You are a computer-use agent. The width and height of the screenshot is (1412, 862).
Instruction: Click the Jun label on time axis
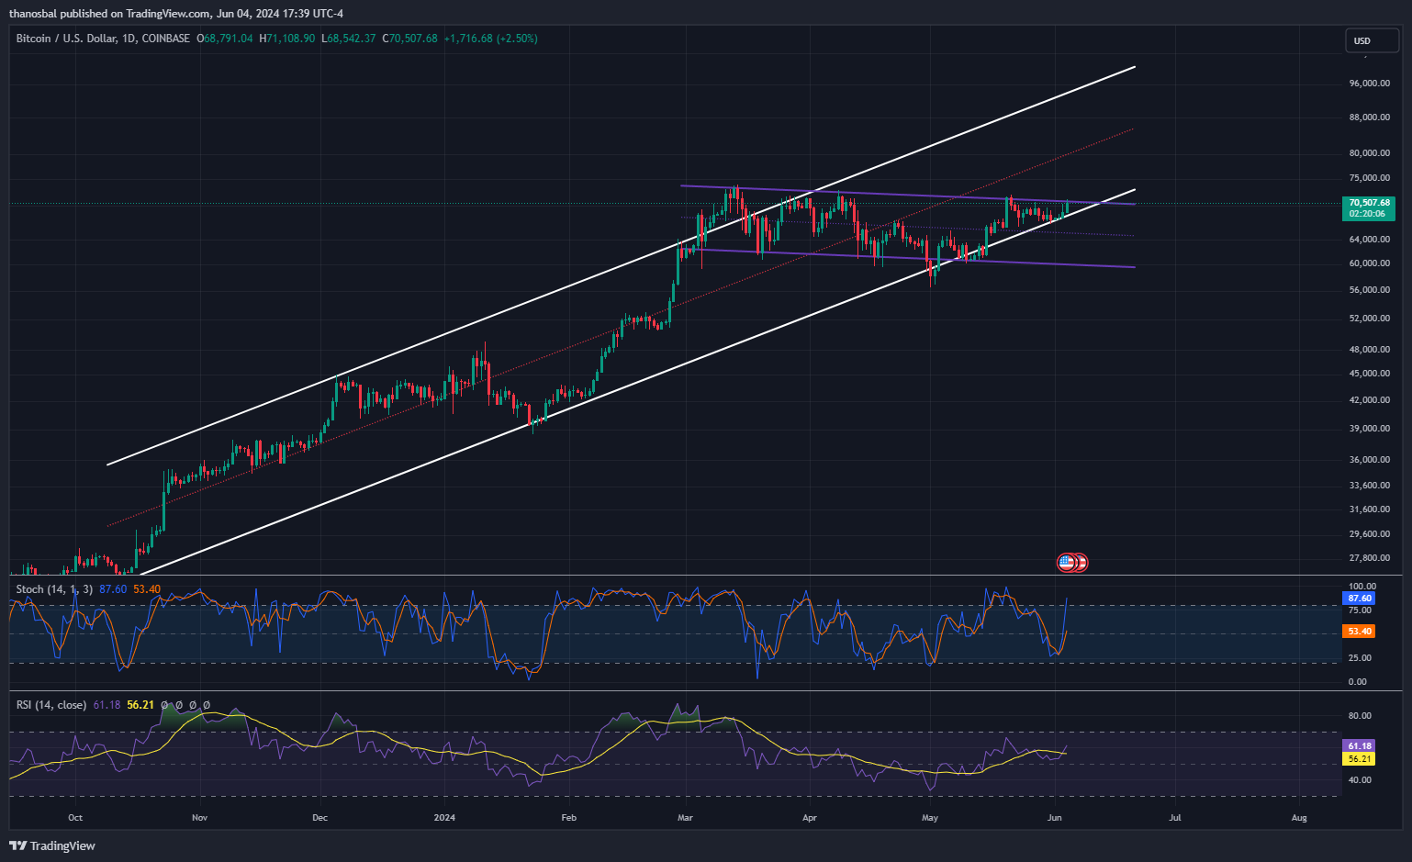point(1055,817)
